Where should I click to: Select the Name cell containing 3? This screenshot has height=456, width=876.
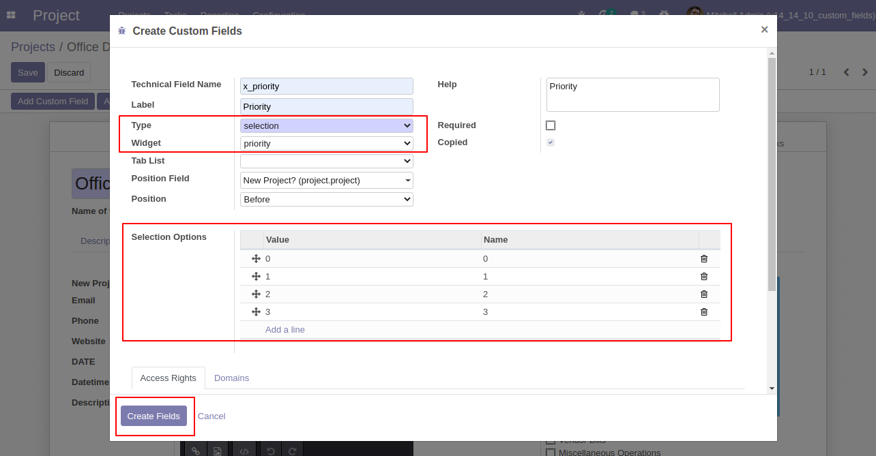590,311
